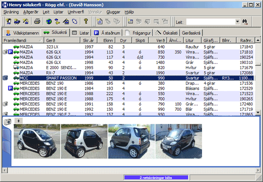Click camera icon on MCC row

pyautogui.click(x=5, y=78)
